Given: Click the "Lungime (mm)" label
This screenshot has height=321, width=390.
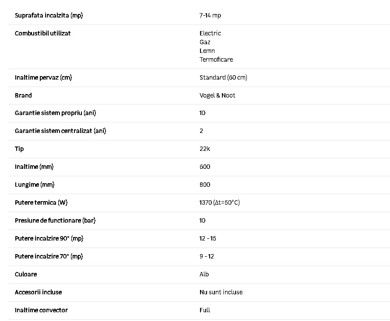Looking at the screenshot, I should 35,185.
